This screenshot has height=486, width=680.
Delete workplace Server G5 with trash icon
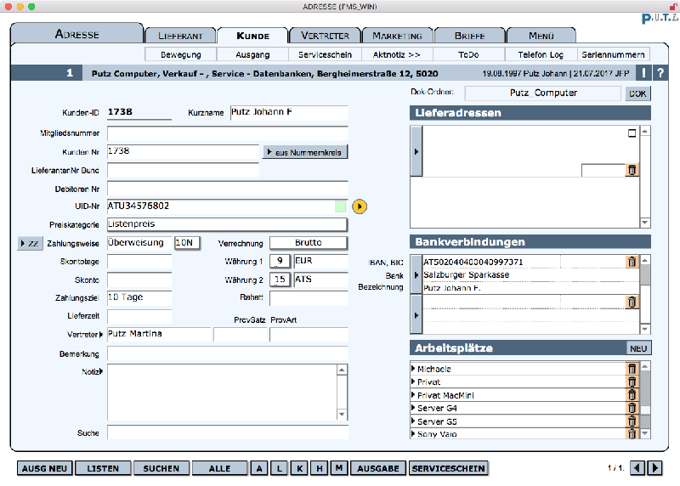[x=632, y=421]
